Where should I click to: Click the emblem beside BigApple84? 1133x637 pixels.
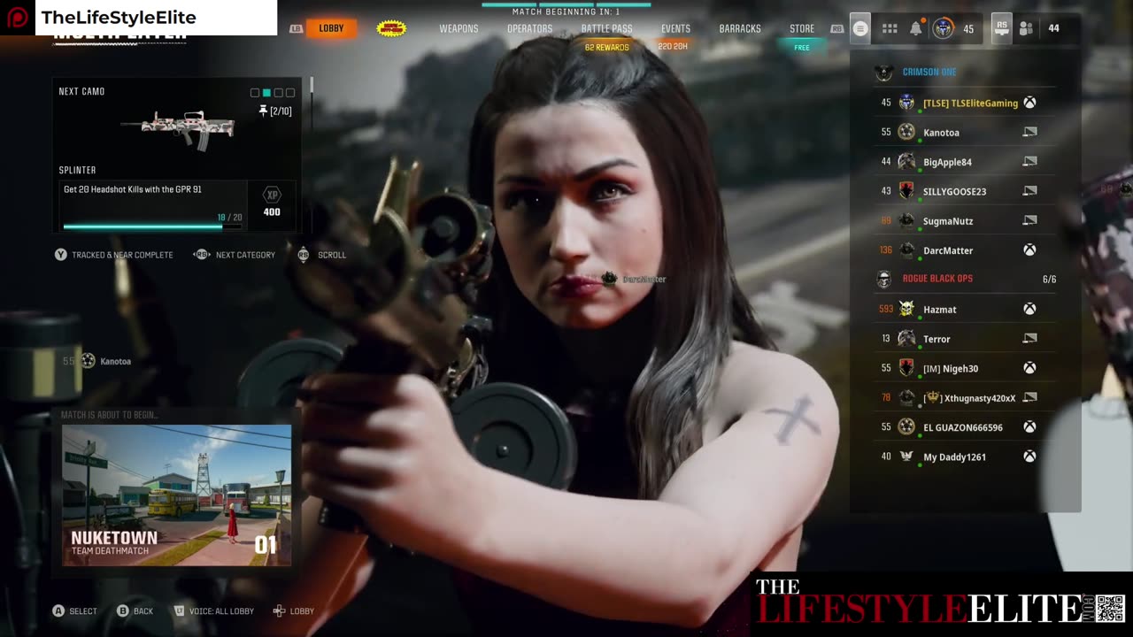pos(906,162)
